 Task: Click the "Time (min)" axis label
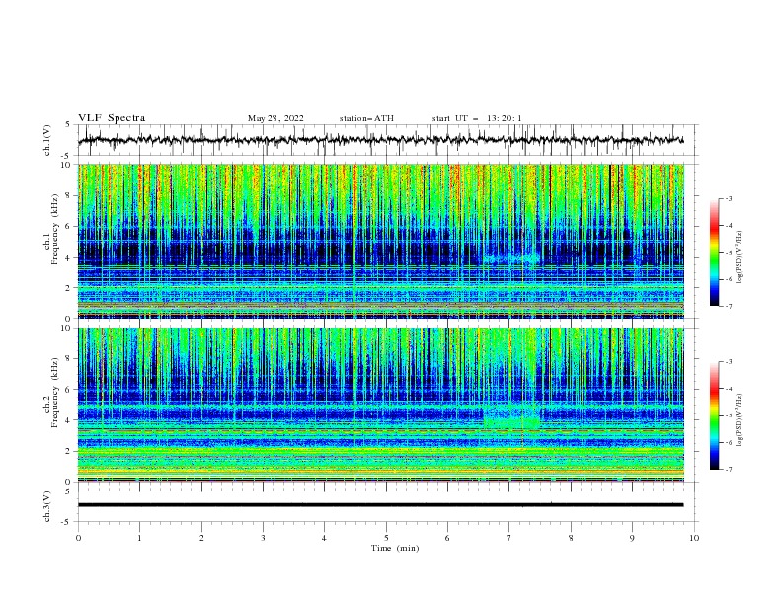click(395, 548)
